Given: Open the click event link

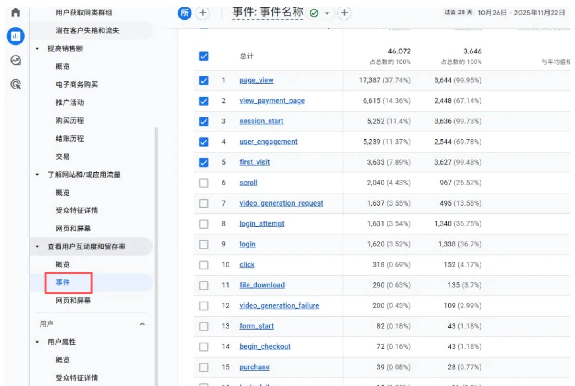Looking at the screenshot, I should point(247,264).
